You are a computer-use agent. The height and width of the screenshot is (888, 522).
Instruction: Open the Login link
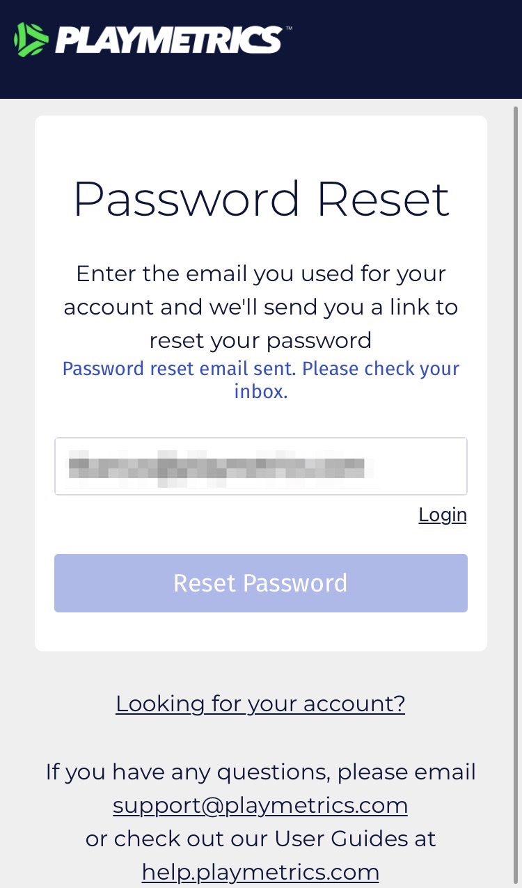coord(442,515)
